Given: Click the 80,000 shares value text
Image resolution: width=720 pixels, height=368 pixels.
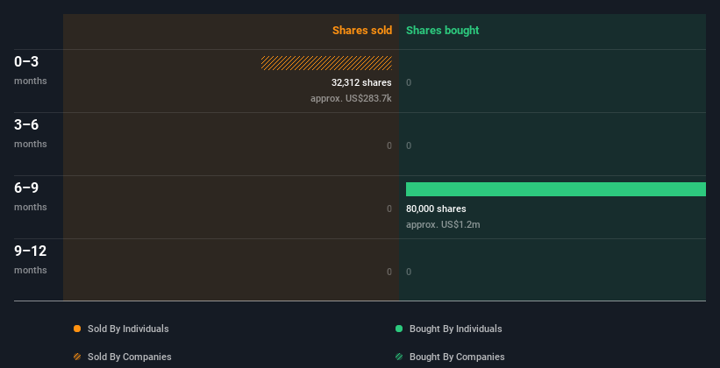Looking at the screenshot, I should tap(436, 209).
